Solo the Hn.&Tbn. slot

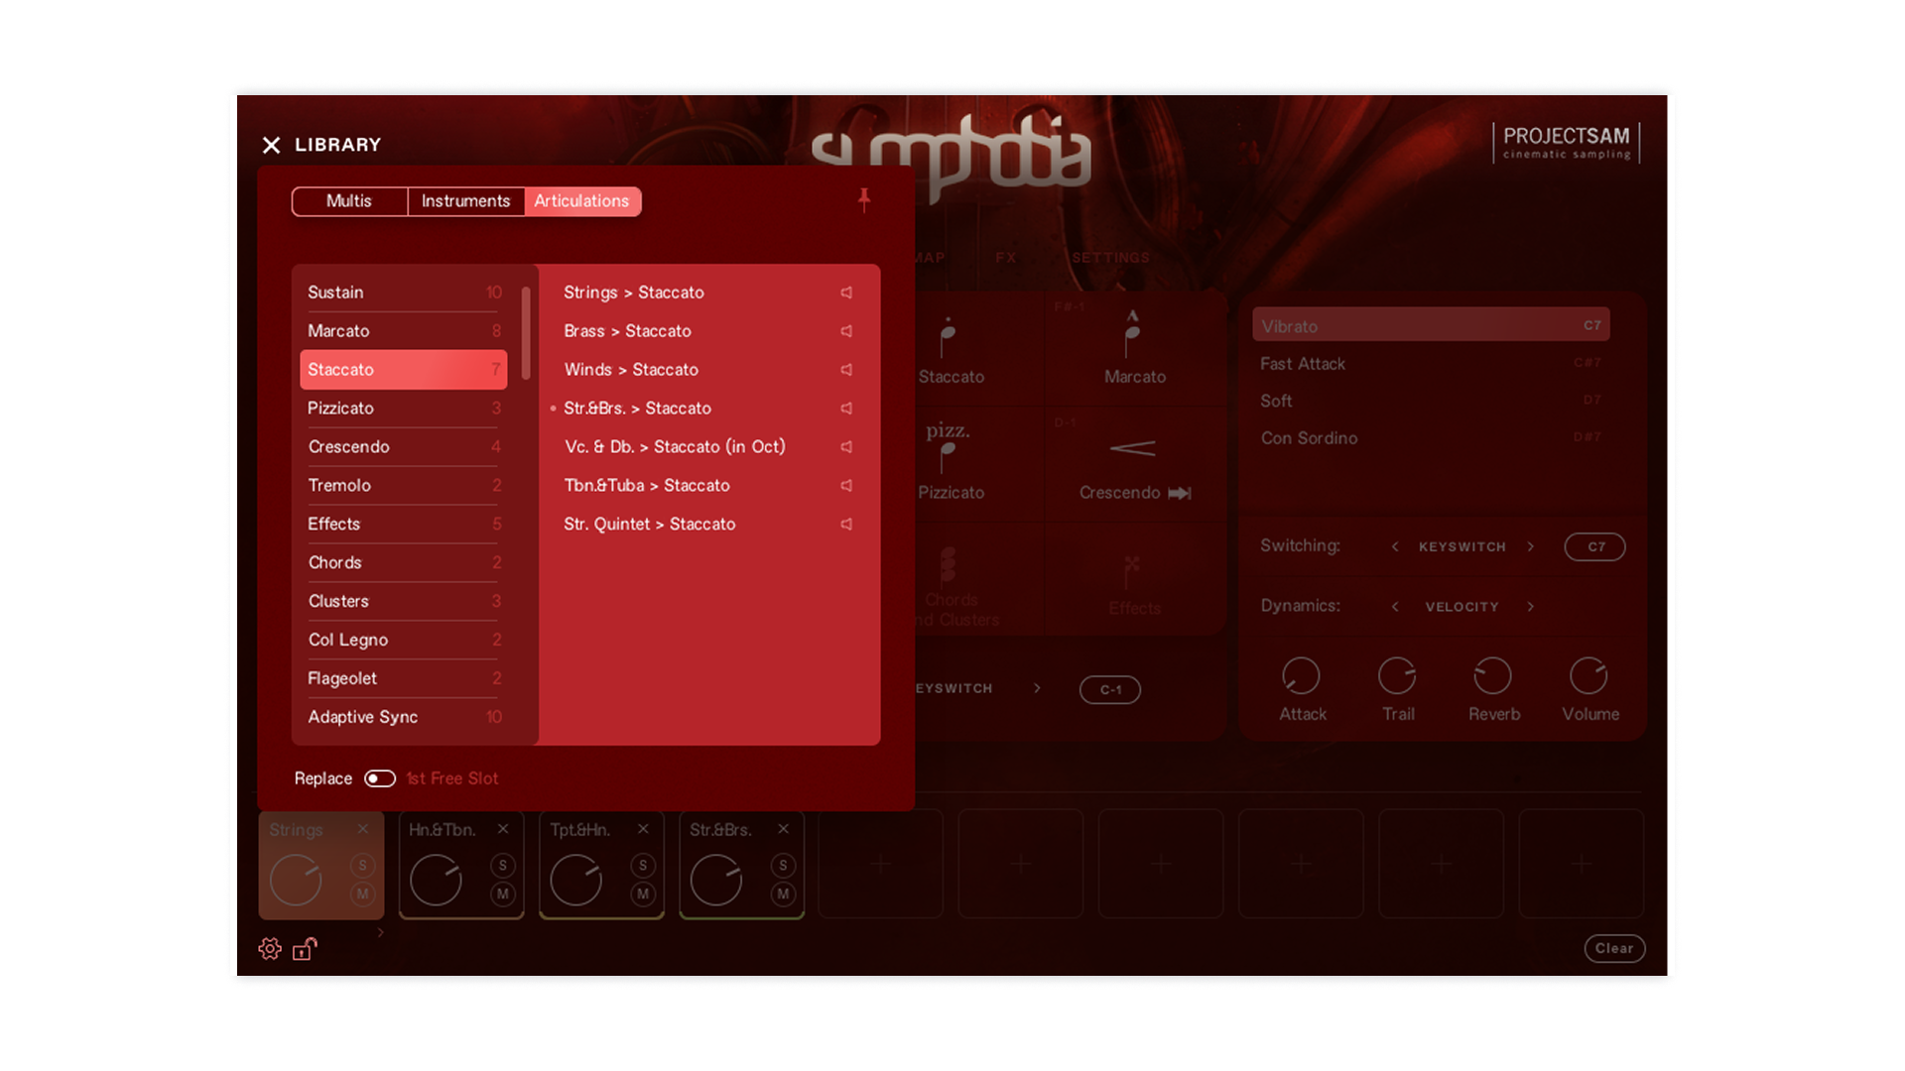tap(503, 866)
